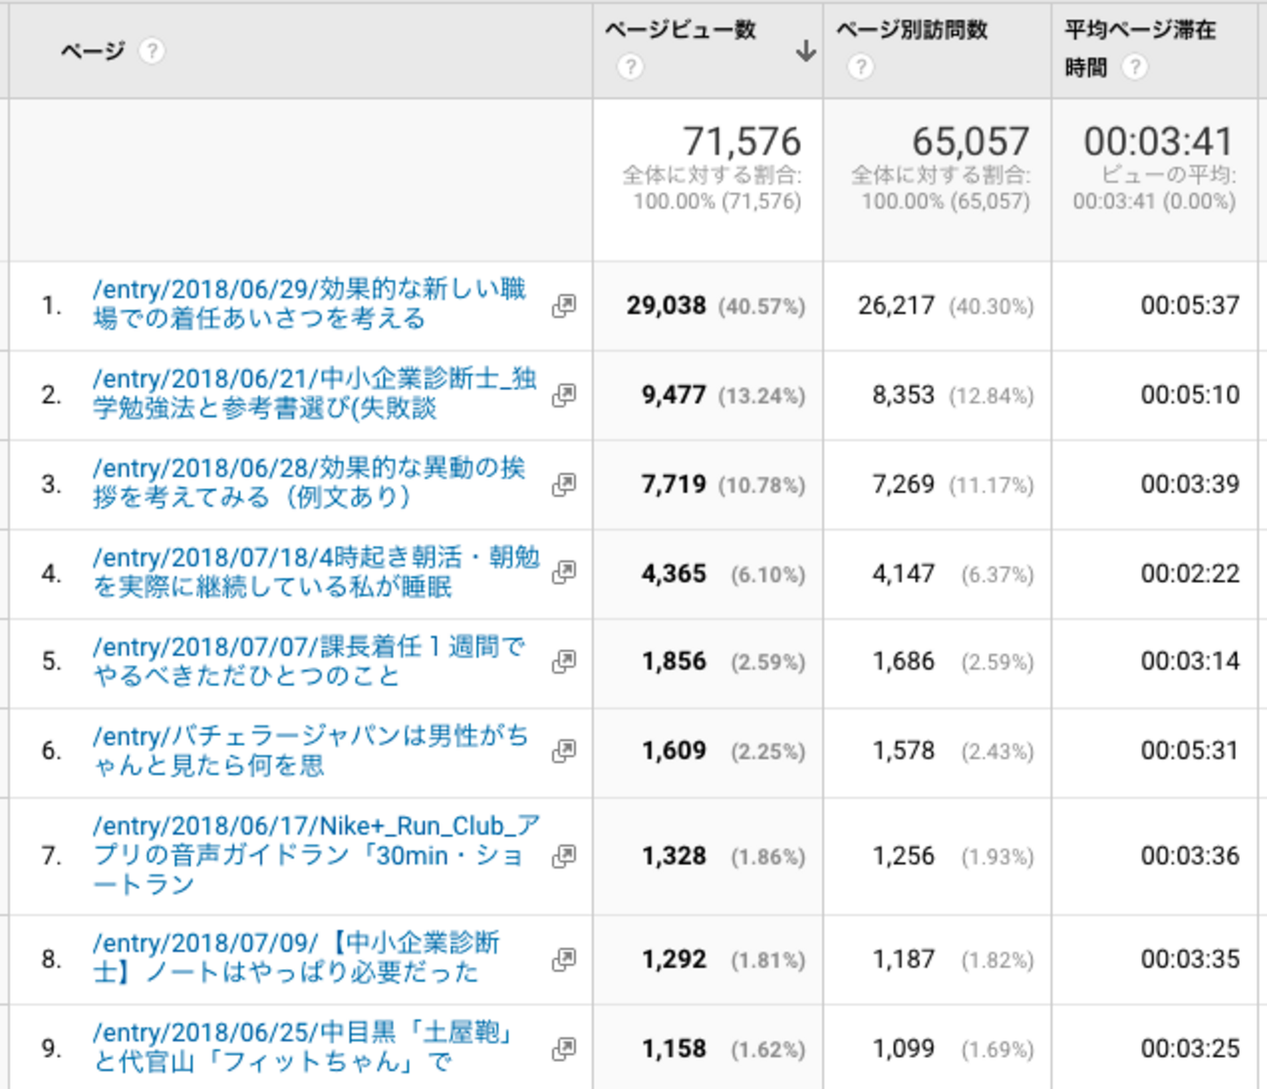Screen dimensions: 1267x1089
Task: Select pageviews cell 1,158
Action: [x=673, y=1049]
